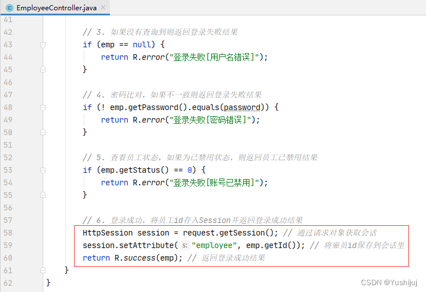Image resolution: width=426 pixels, height=292 pixels.
Task: Click 'session.setAttribute' on line 59
Action: click(x=128, y=245)
